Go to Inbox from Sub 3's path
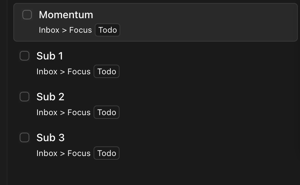 tap(47, 153)
